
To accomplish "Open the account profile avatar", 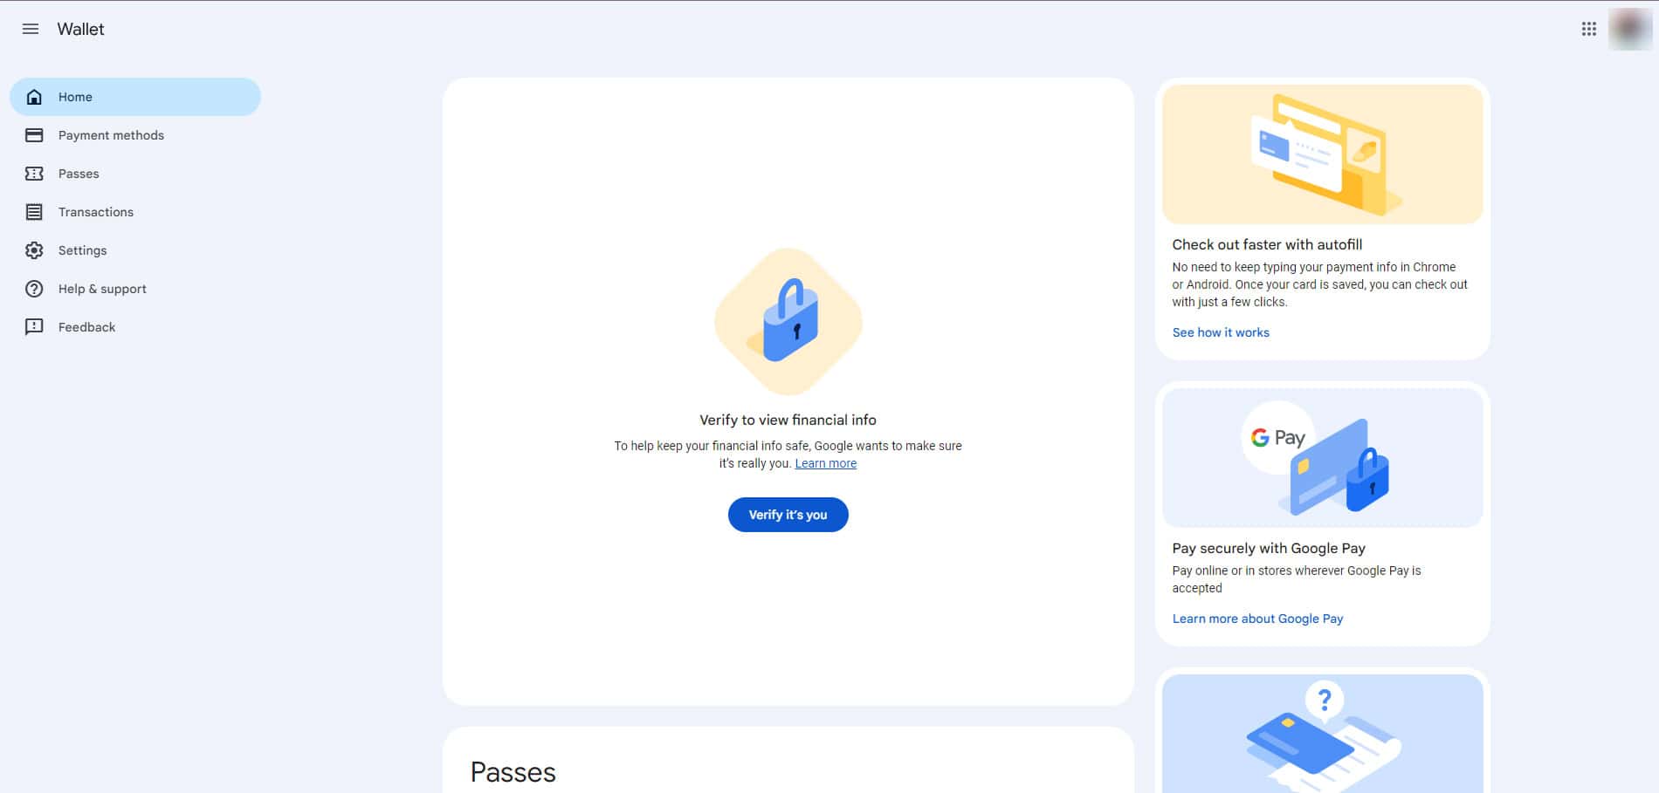I will pyautogui.click(x=1629, y=29).
